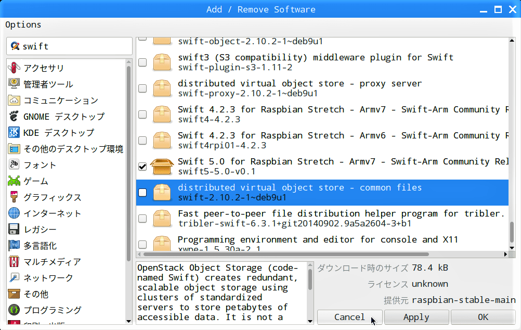
Task: Click the open box icon for swift5-5.0-v0.1
Action: coord(162,167)
